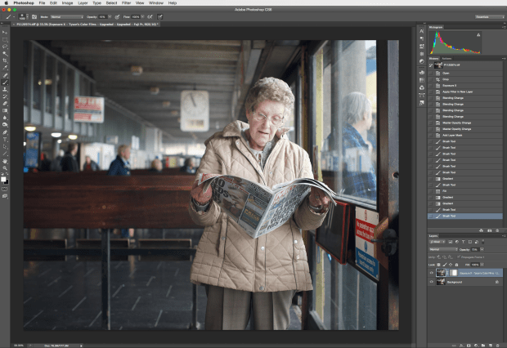Viewport: 507px width, 348px height.
Task: Select the Brush tool in the toolbar
Action: pyautogui.click(x=5, y=82)
